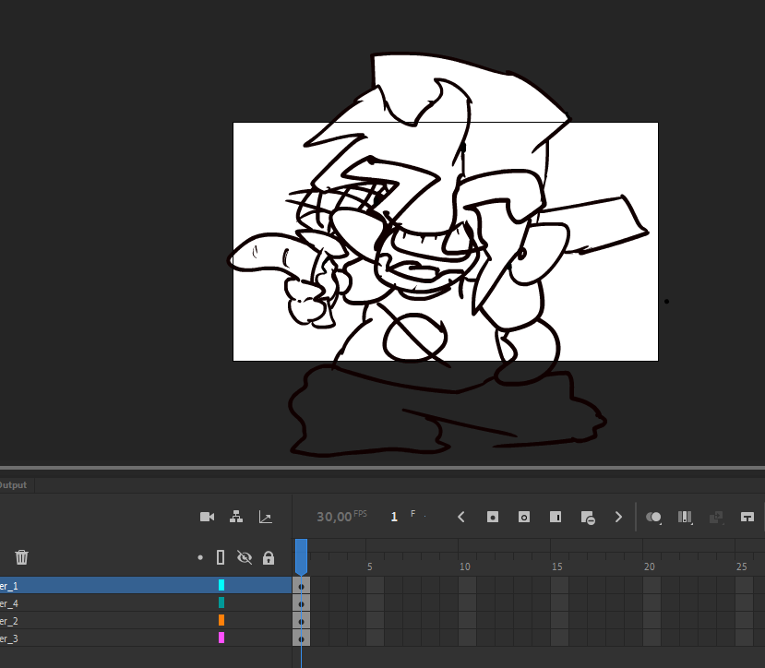Click frame 5 on the timeline ruler
The height and width of the screenshot is (668, 765).
point(370,567)
